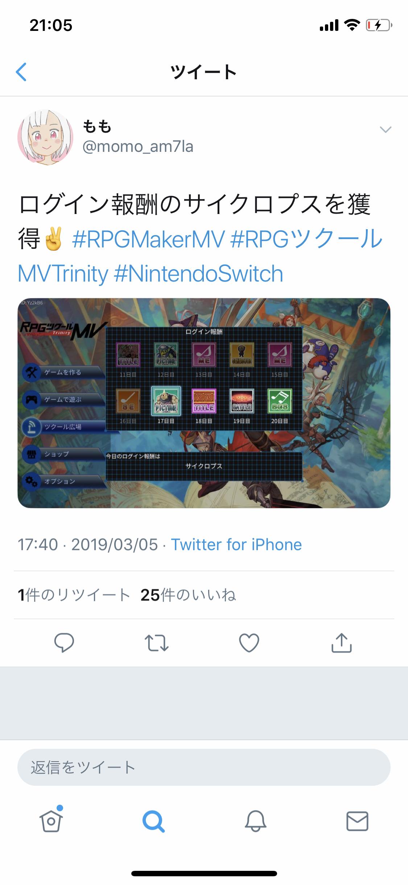View the 25件のいいね list
Screen dimensions: 408x885
188,595
